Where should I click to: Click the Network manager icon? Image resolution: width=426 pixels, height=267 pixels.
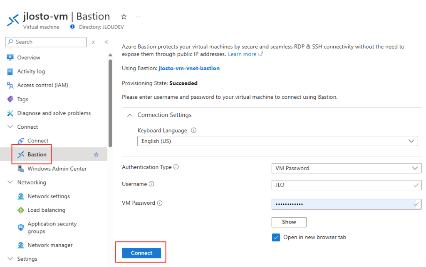point(21,245)
